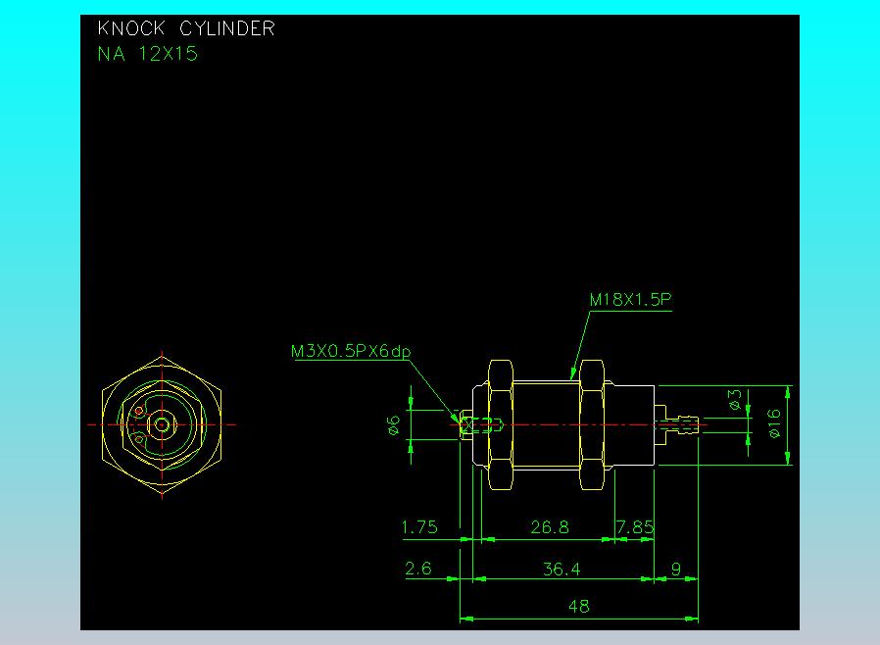The image size is (880, 645).
Task: Select the 26.8 dimension value
Action: [550, 527]
